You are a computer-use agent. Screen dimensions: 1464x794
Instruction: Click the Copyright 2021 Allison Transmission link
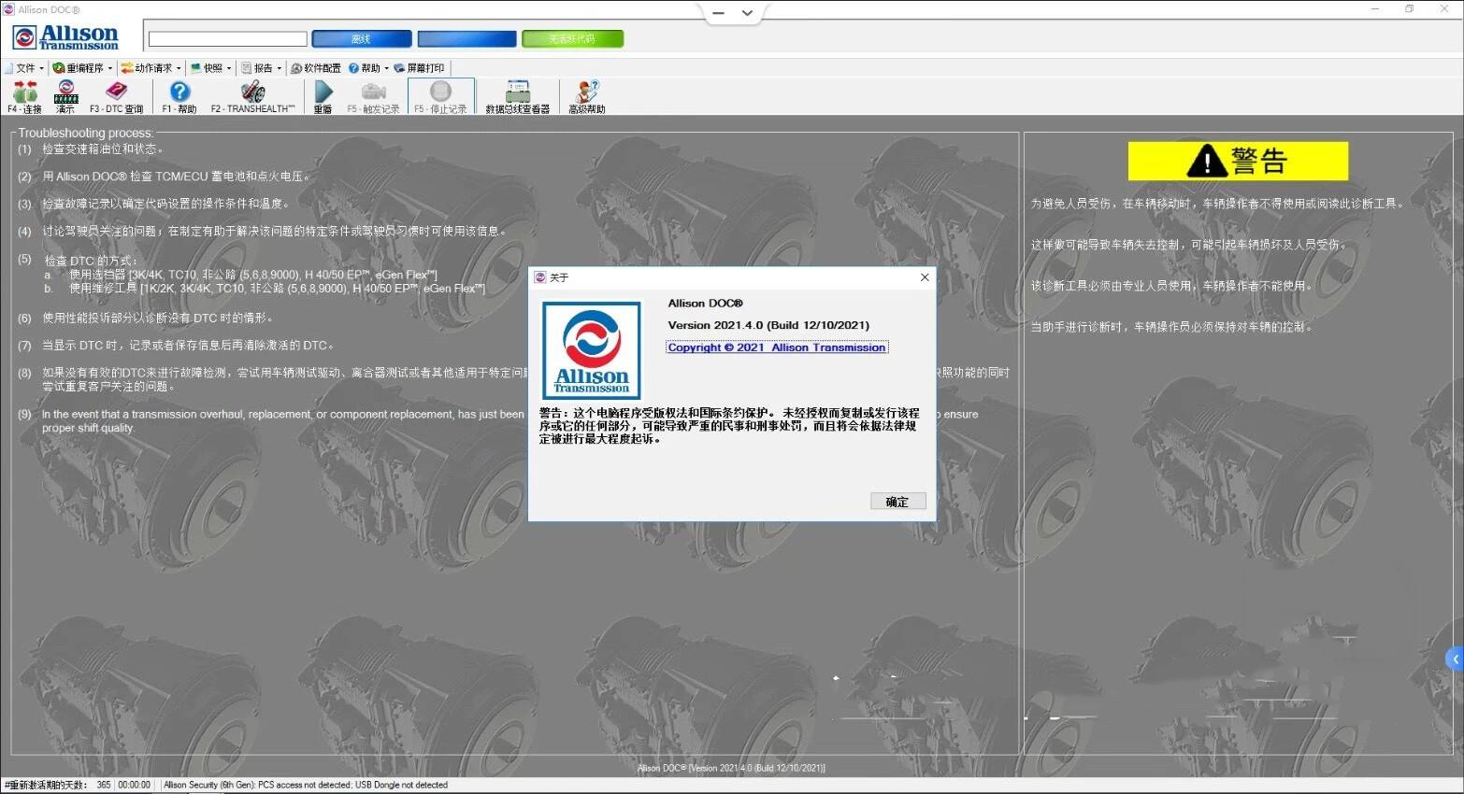coord(777,347)
